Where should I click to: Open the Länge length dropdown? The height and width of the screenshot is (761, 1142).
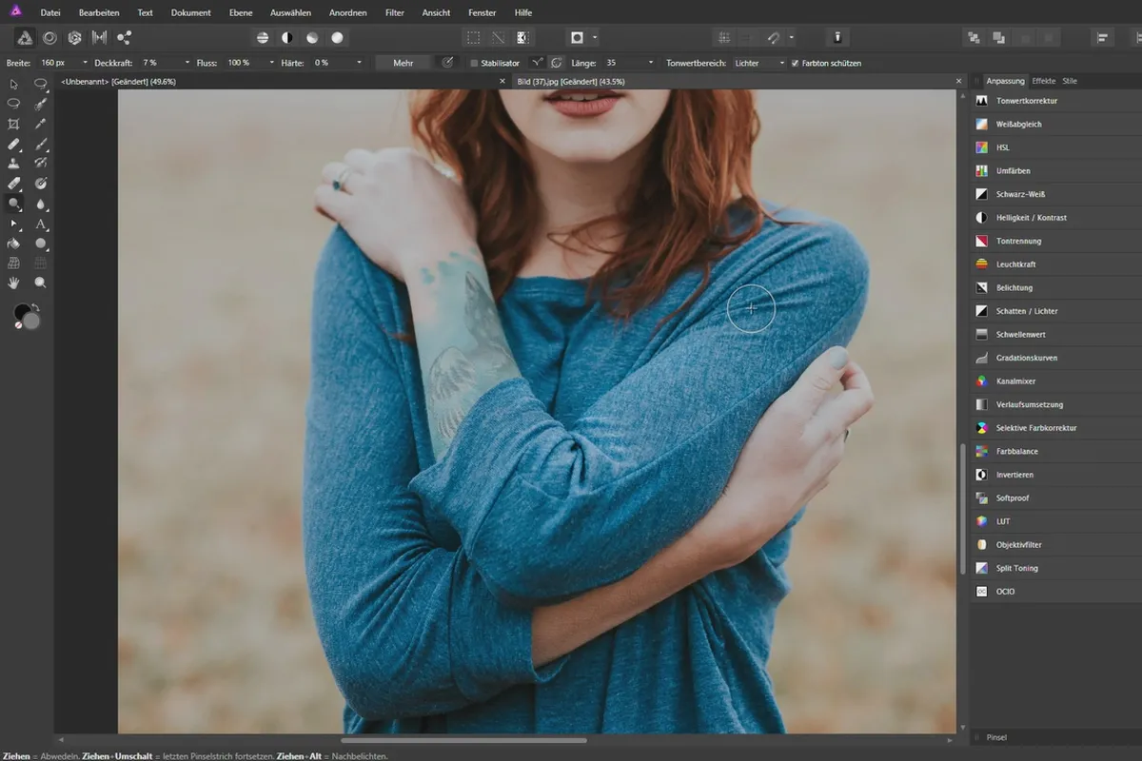pyautogui.click(x=651, y=63)
